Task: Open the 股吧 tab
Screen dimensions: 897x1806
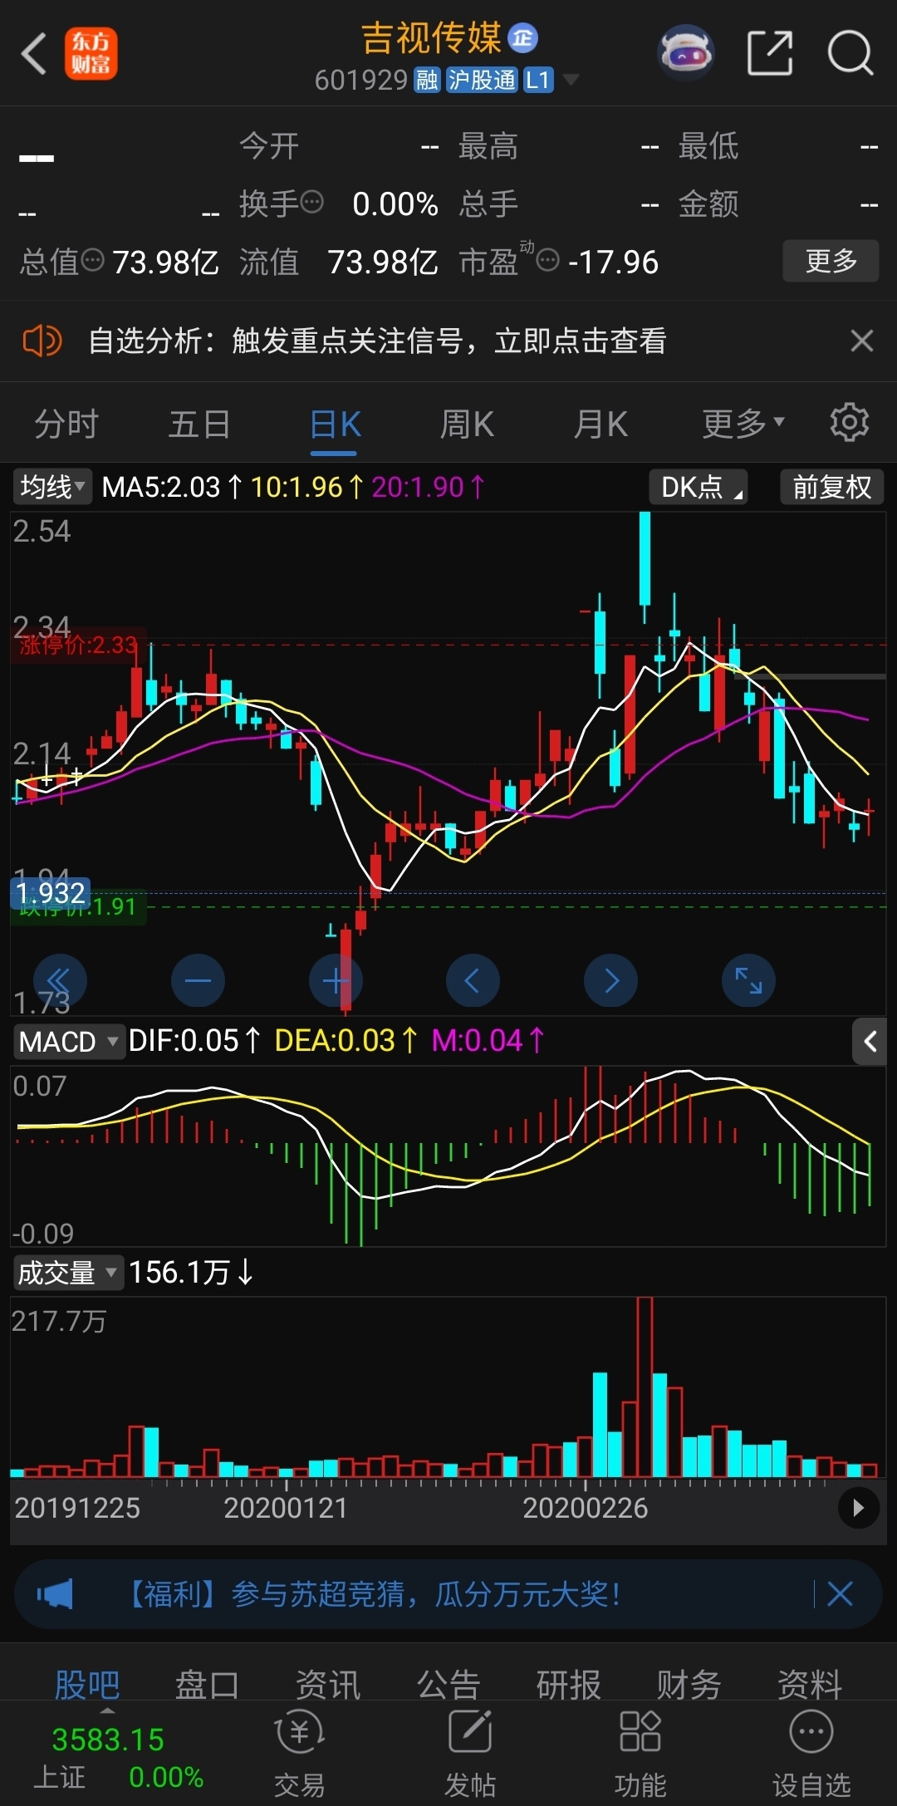Action: click(87, 1685)
